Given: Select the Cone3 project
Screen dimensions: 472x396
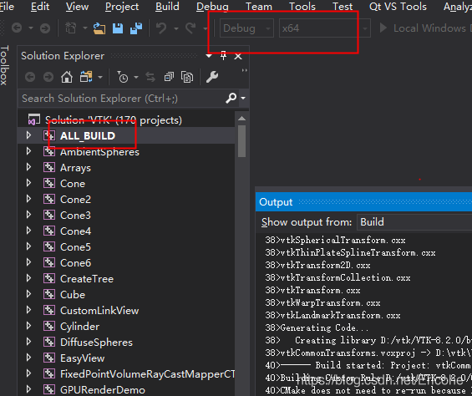Looking at the screenshot, I should (x=75, y=216).
